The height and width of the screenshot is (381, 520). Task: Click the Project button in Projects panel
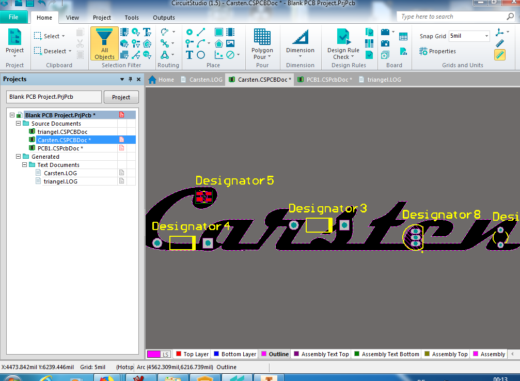click(121, 97)
